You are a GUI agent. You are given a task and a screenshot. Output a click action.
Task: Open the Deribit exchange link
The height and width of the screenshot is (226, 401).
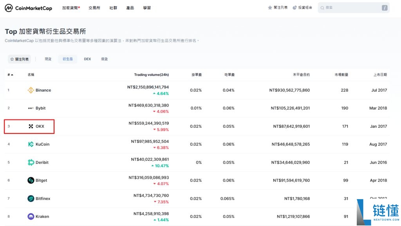pos(42,162)
